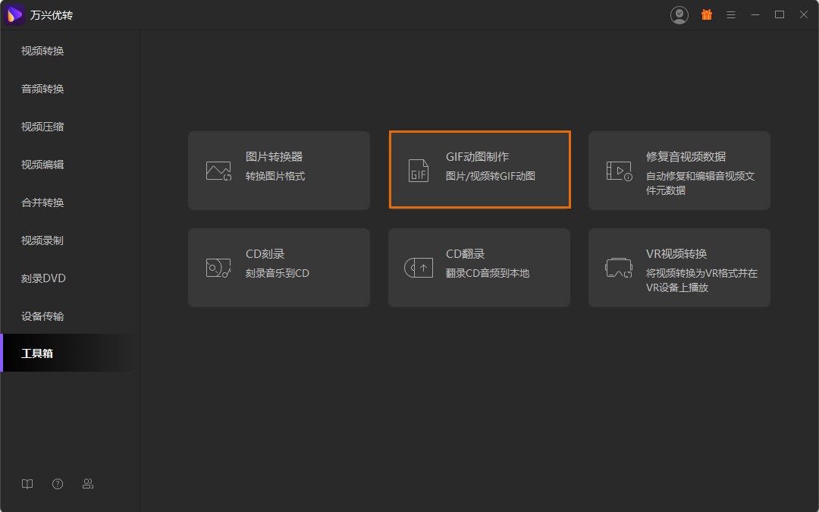Maximize the 万兴优转 window
Screen dimensions: 819x512
(x=780, y=14)
